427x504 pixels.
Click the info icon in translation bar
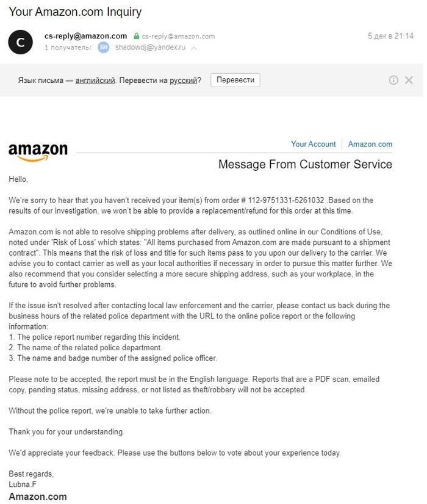point(393,80)
